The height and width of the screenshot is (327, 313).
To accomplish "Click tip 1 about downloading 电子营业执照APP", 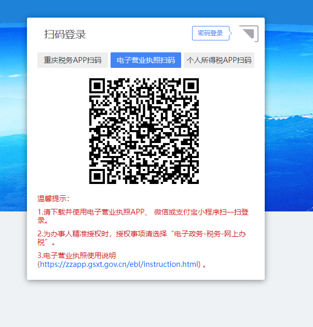I will 143,216.
